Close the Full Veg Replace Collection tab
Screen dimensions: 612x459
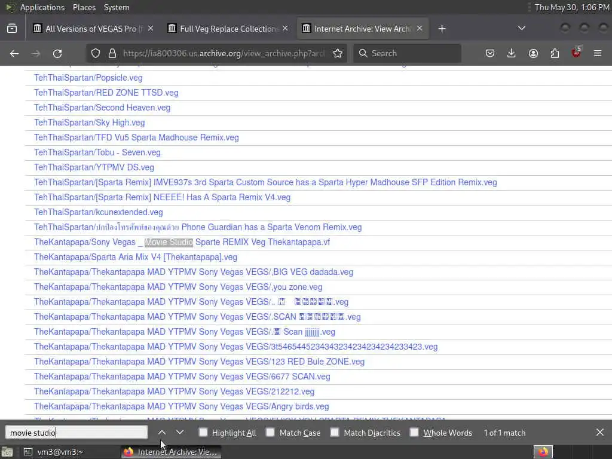pyautogui.click(x=285, y=29)
